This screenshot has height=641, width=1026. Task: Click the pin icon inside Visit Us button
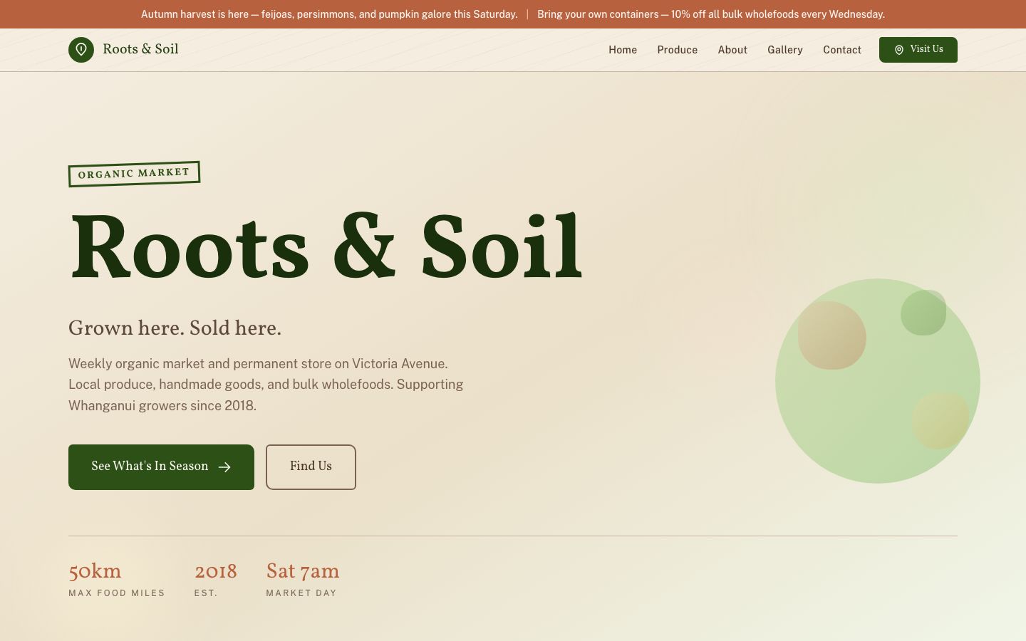899,50
